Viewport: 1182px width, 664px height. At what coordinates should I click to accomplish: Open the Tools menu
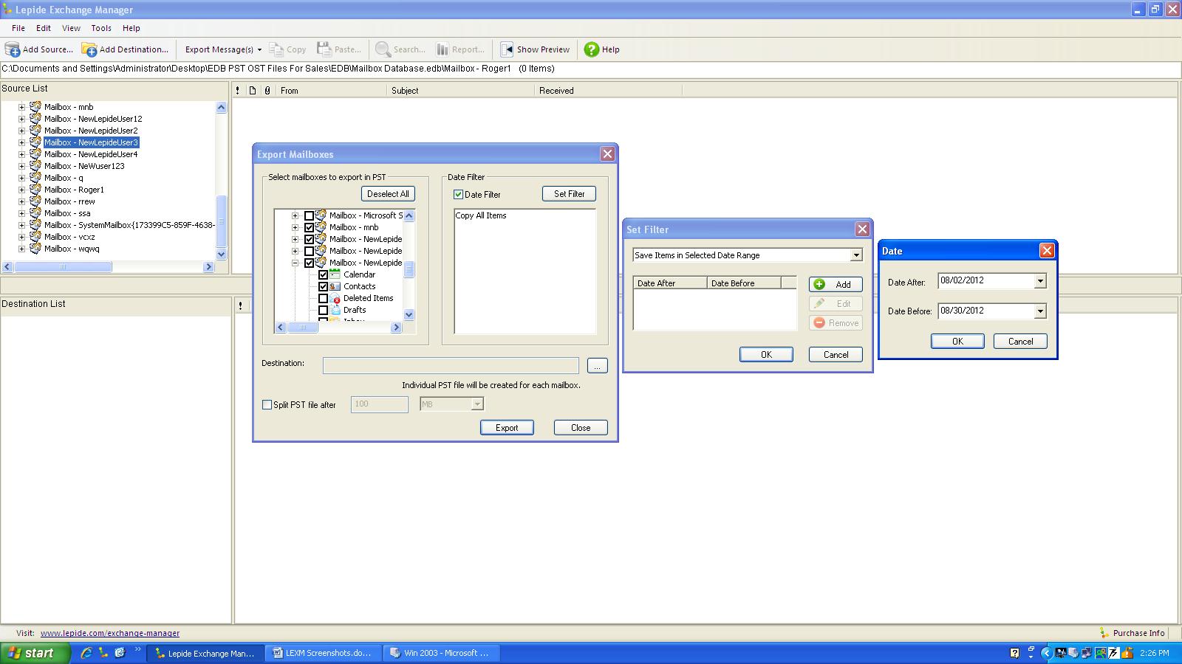coord(101,28)
